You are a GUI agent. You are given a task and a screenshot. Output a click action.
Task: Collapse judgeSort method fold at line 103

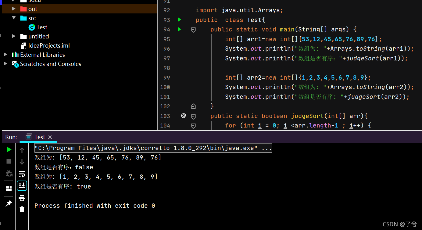point(193,116)
